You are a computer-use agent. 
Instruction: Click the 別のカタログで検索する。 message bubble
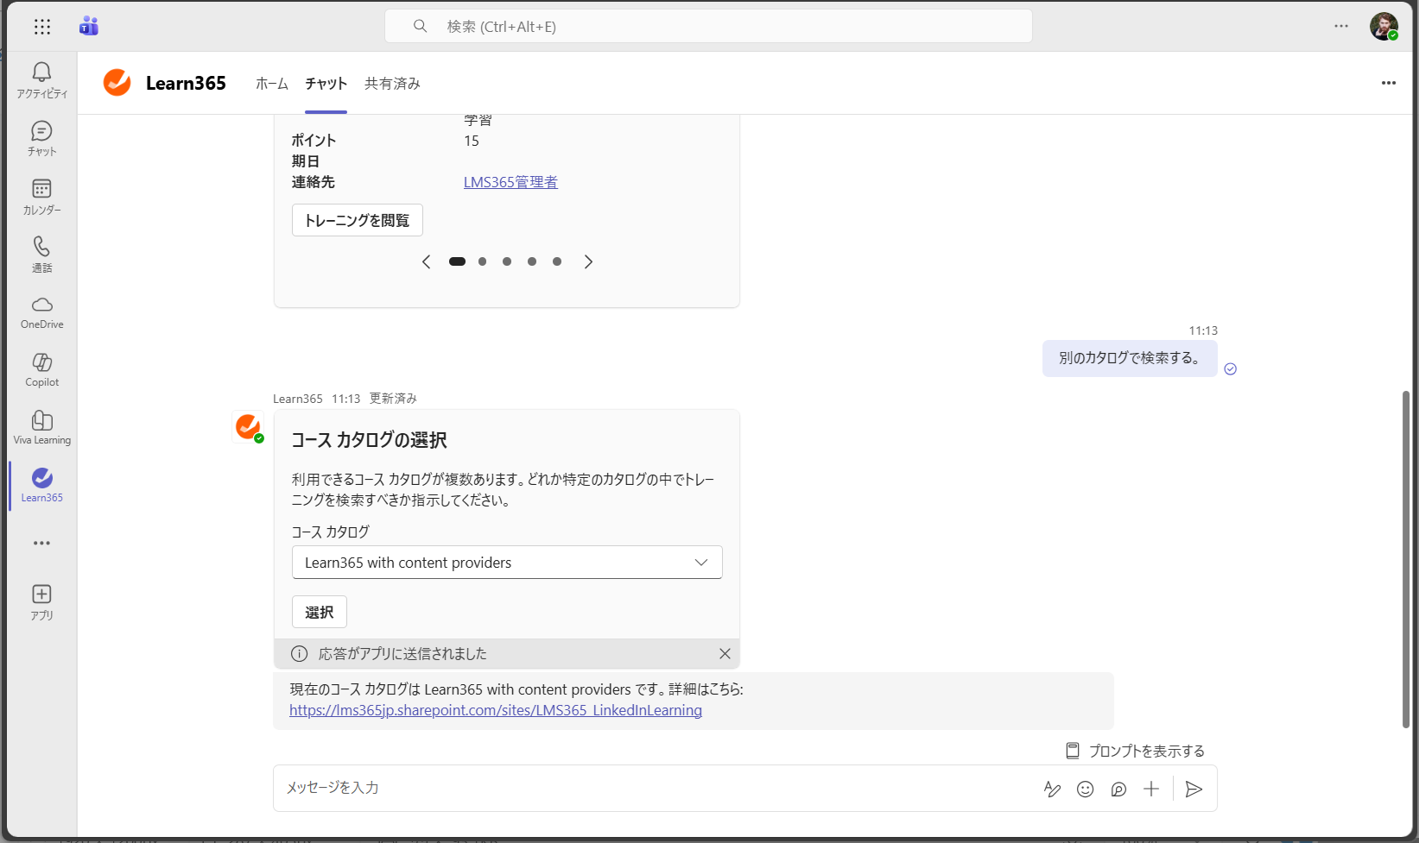[1130, 358]
